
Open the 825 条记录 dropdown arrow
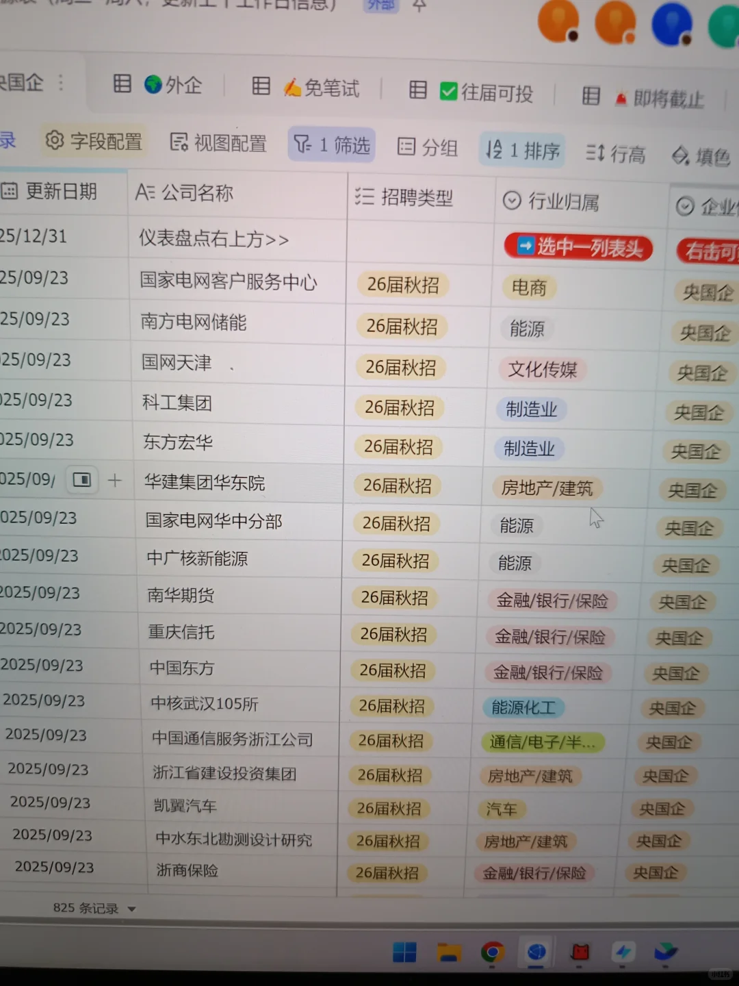[132, 909]
